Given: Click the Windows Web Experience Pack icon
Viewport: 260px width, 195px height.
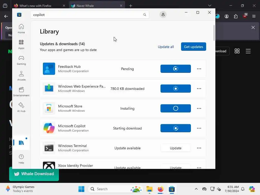Looking at the screenshot, I should 49,89.
